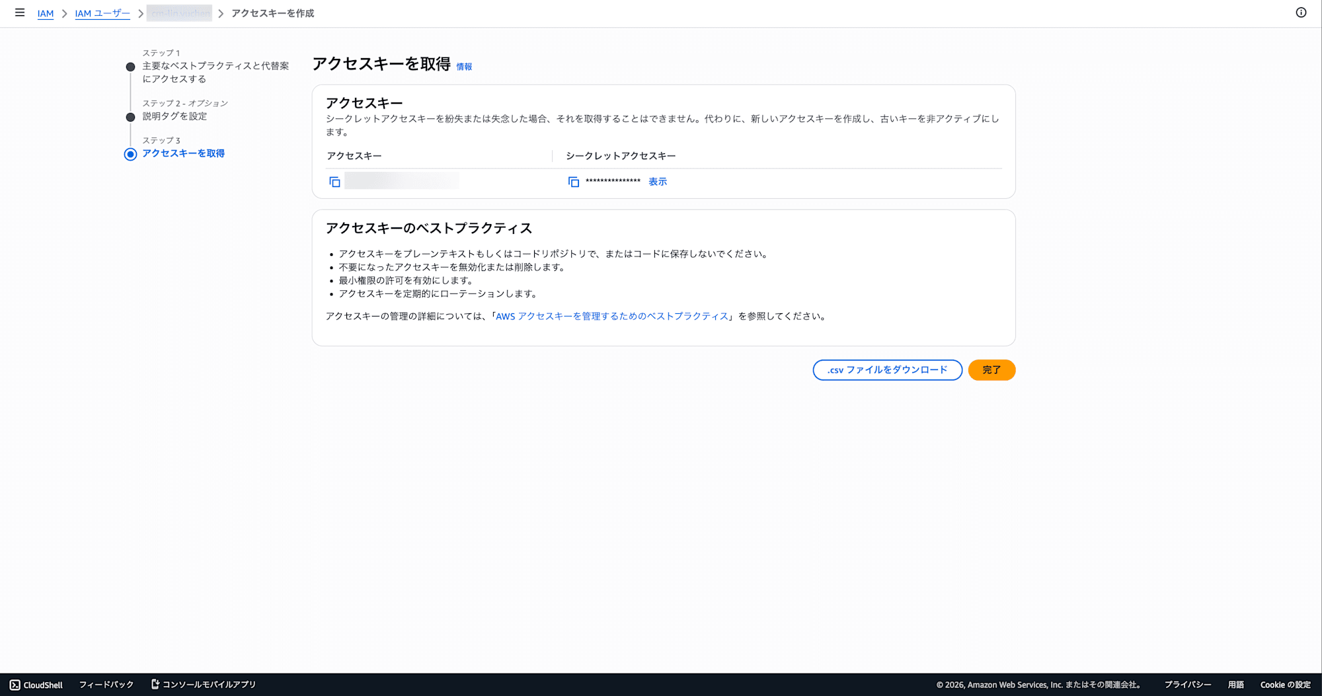Show the secret access key via 表示
The width and height of the screenshot is (1322, 696).
pos(658,182)
